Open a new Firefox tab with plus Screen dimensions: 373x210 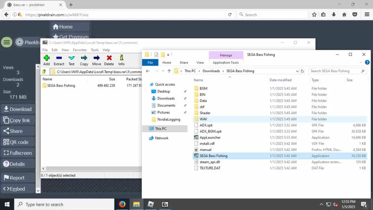[x=71, y=5]
